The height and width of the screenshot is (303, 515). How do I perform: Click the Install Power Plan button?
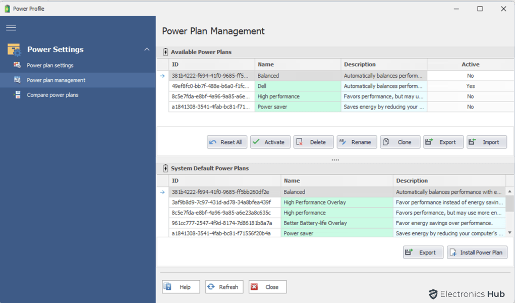pyautogui.click(x=477, y=252)
